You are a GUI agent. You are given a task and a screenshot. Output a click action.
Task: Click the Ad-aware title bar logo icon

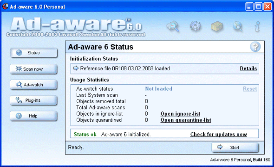[x=5, y=6]
